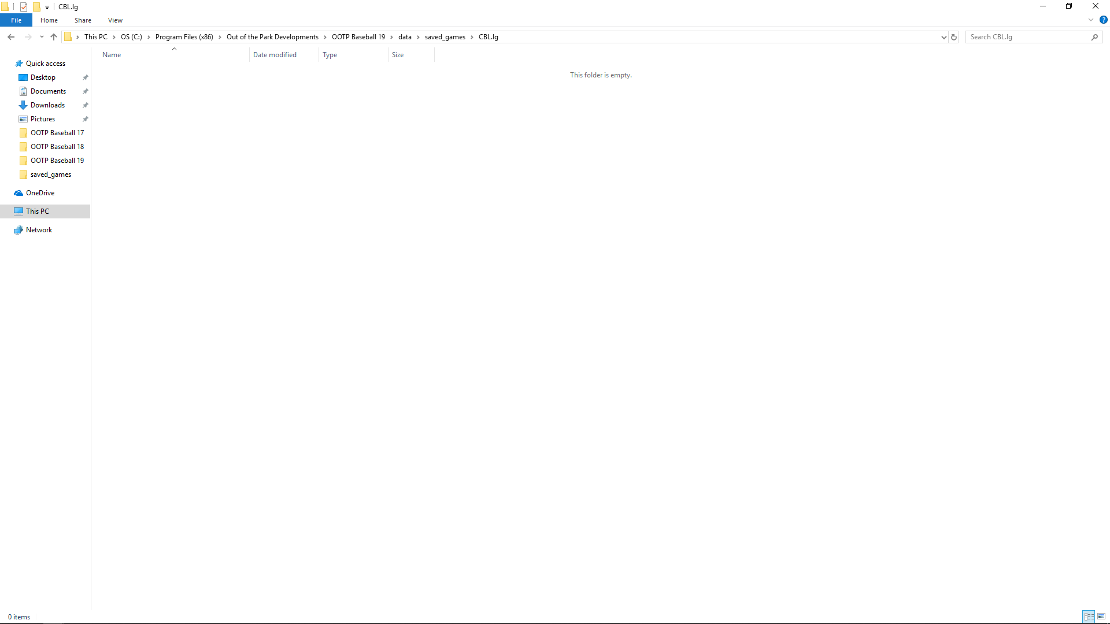
Task: Navigate to Program Files (x86) in the breadcrumb
Action: coord(184,37)
